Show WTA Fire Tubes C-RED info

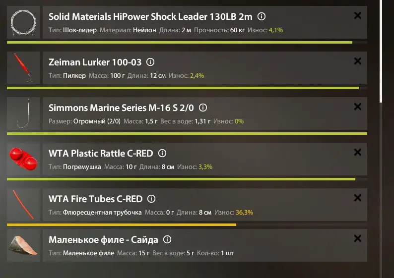click(151, 199)
